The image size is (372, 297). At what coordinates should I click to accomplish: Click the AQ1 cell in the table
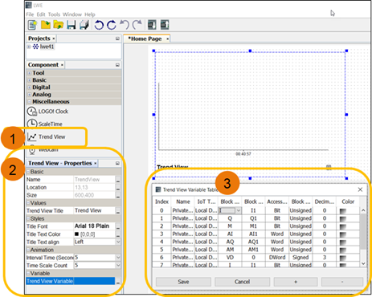coord(253,242)
